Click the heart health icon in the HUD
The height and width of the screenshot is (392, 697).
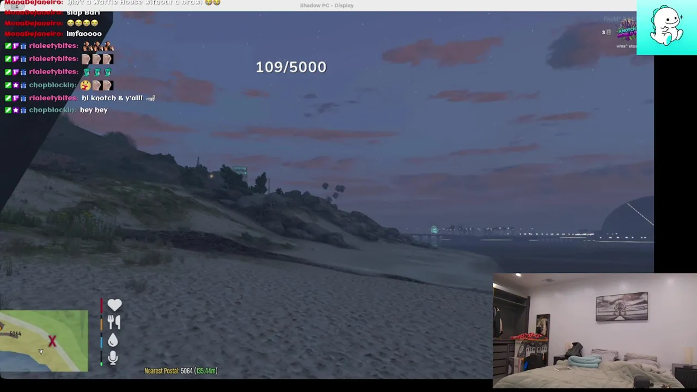pos(114,305)
